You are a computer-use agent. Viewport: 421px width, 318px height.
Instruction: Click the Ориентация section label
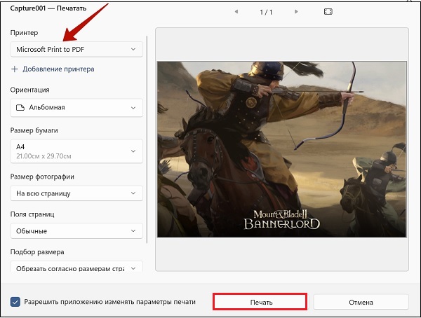[29, 90]
